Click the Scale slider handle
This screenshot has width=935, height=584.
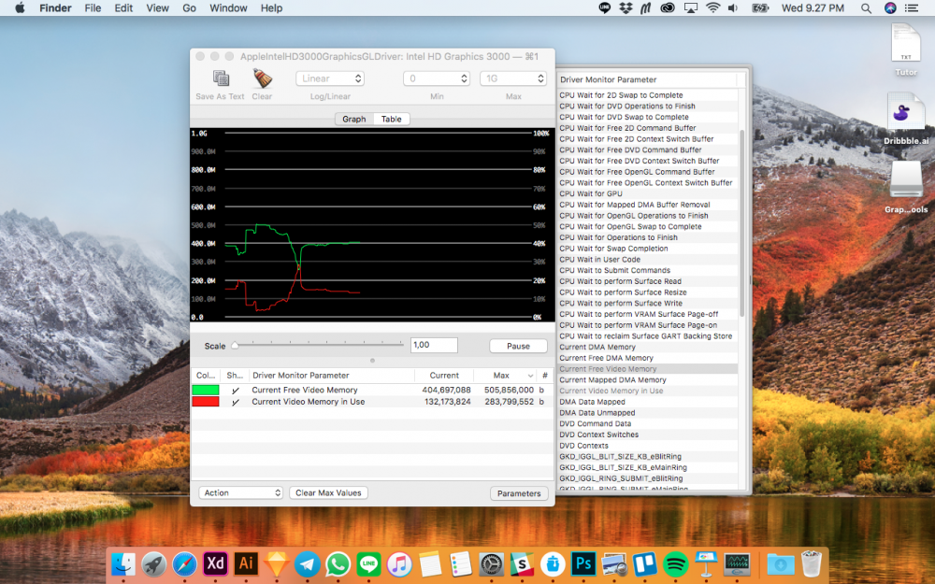coord(235,345)
